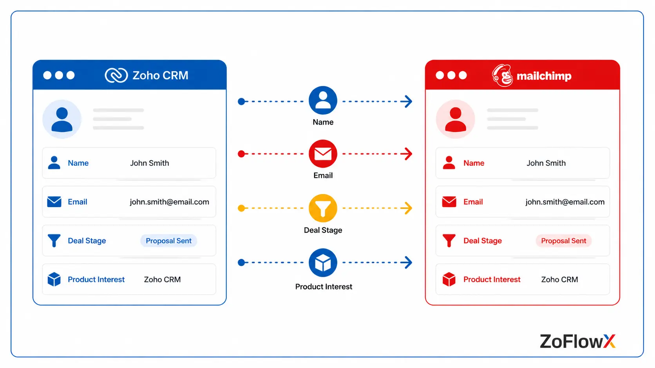Click the first white dot in Zoho CRM title bar
The height and width of the screenshot is (368, 655).
coord(47,75)
